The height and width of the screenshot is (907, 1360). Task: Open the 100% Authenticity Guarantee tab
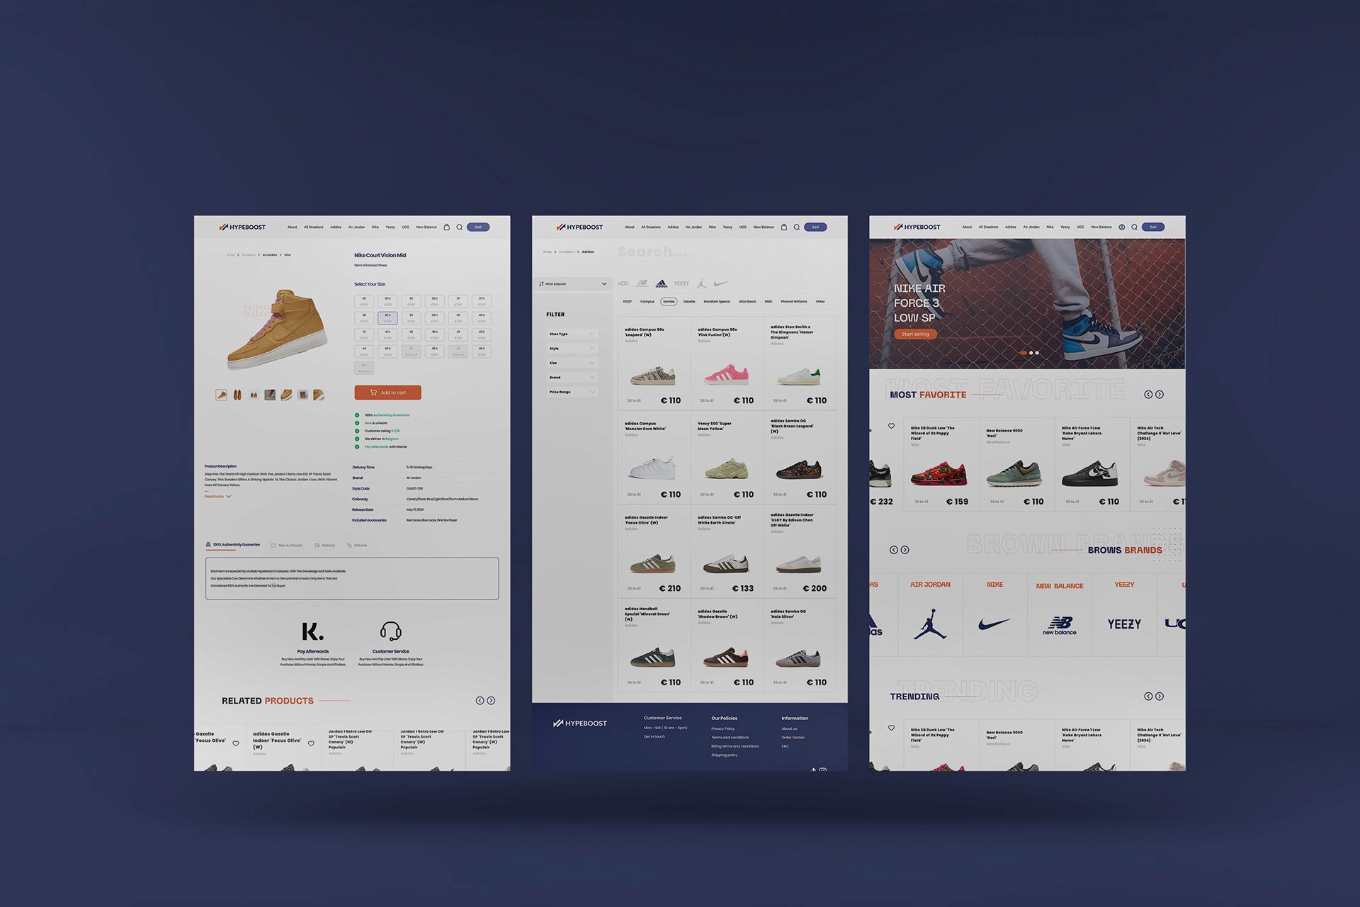[x=233, y=545]
